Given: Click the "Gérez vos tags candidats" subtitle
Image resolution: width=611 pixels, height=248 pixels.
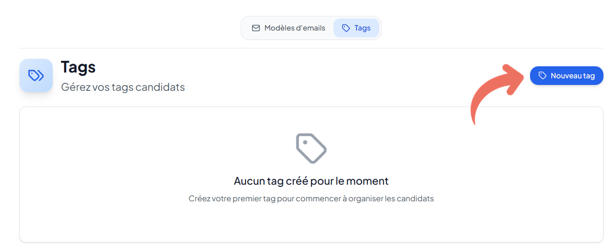Looking at the screenshot, I should (x=123, y=87).
